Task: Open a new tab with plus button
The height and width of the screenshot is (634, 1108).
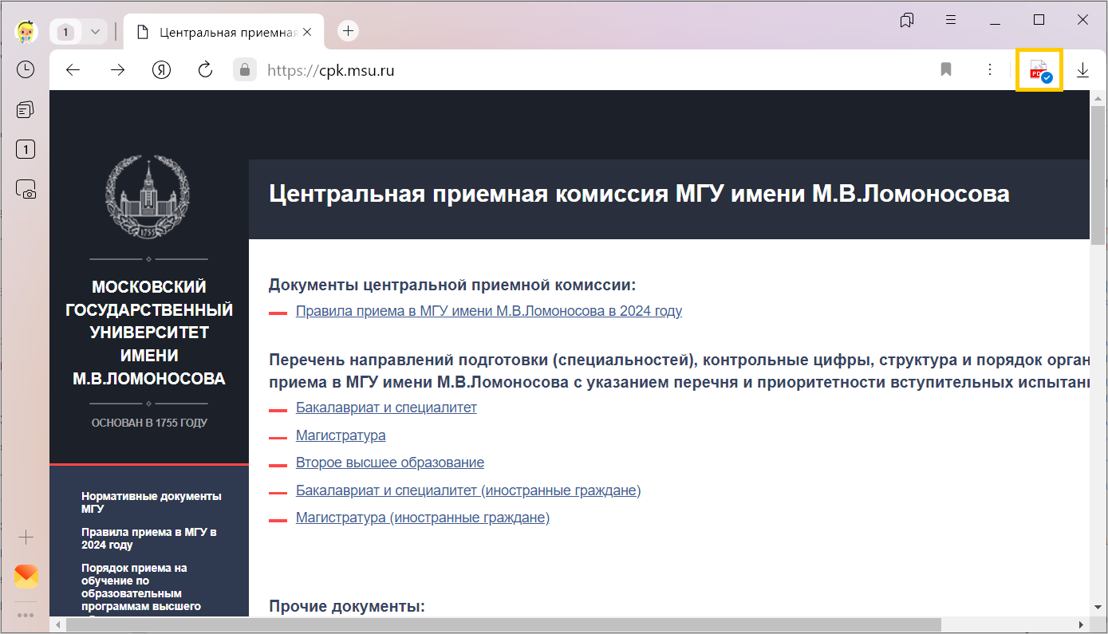Action: 348,31
